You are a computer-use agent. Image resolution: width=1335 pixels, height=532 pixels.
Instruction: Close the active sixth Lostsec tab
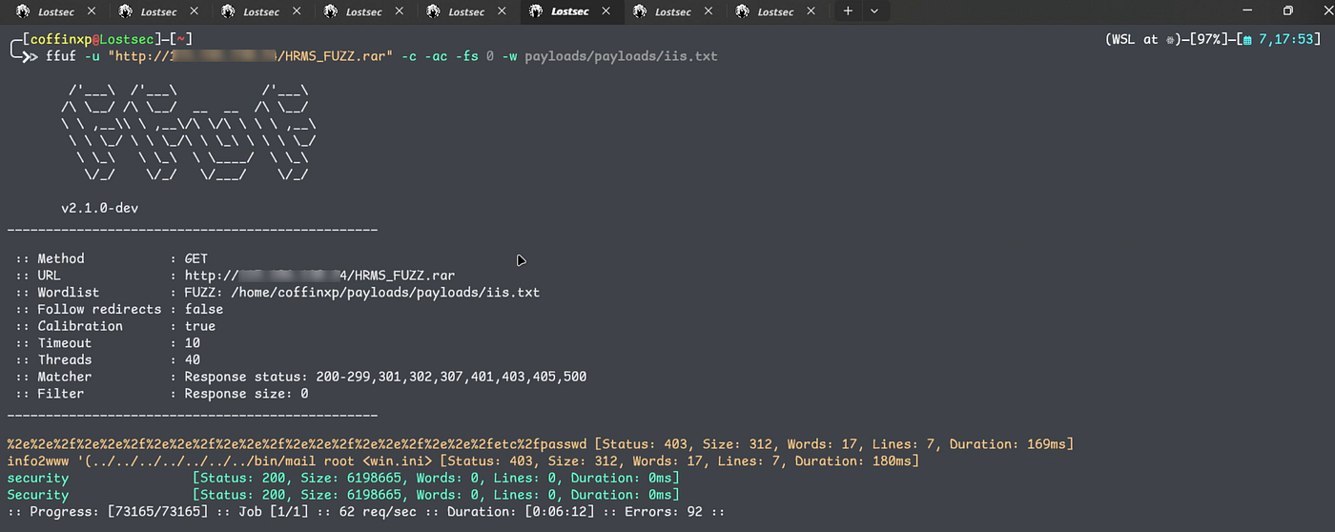point(606,11)
